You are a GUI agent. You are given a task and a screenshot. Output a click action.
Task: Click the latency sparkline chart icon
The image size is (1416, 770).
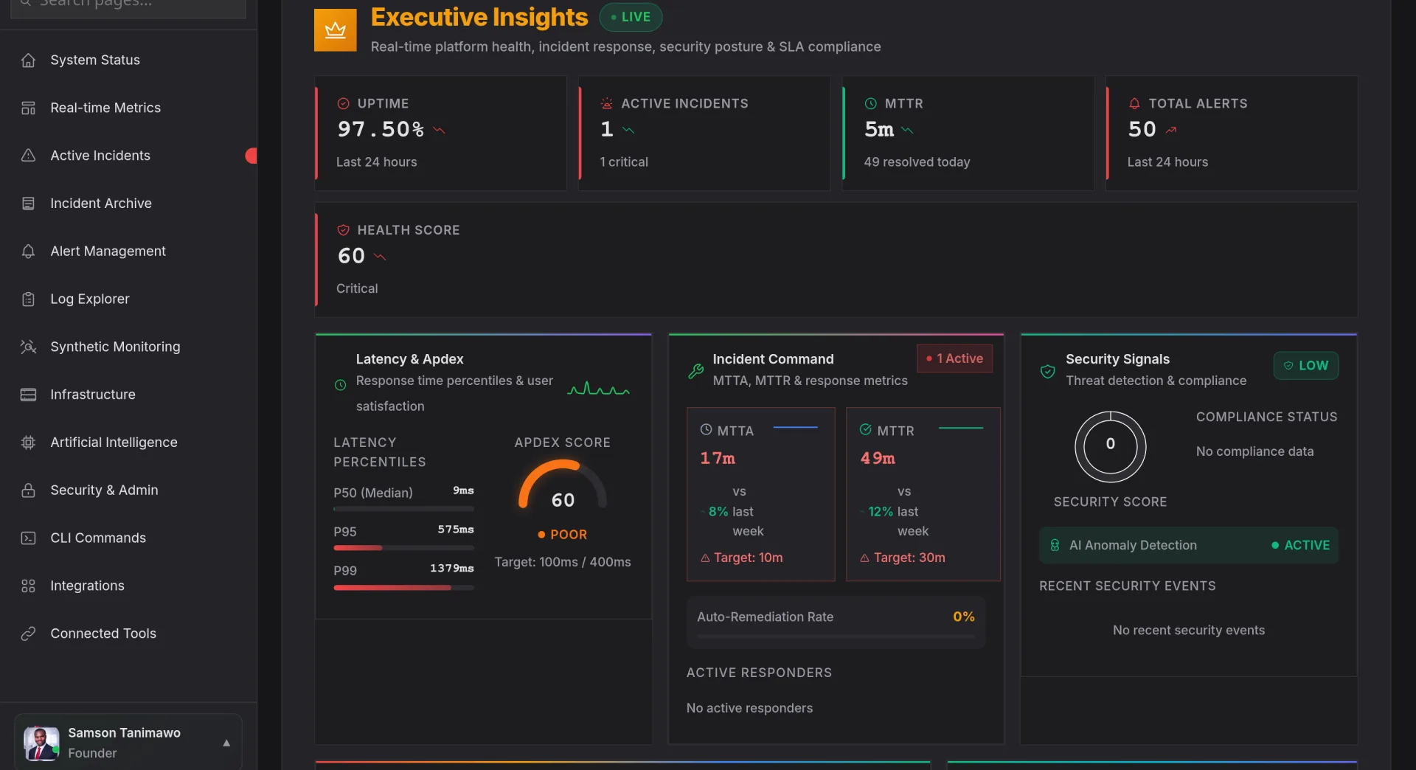598,388
